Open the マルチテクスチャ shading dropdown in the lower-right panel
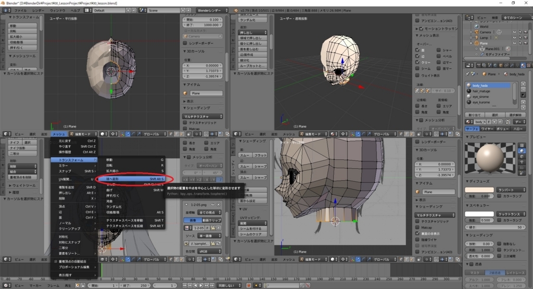 [436, 215]
